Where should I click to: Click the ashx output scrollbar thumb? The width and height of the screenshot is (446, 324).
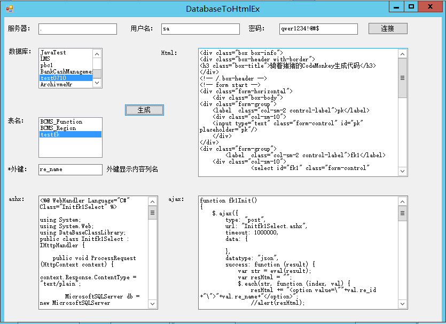click(x=152, y=213)
